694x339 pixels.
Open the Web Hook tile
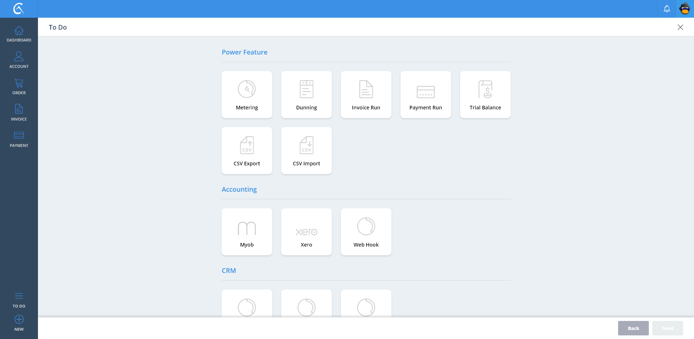(x=366, y=232)
